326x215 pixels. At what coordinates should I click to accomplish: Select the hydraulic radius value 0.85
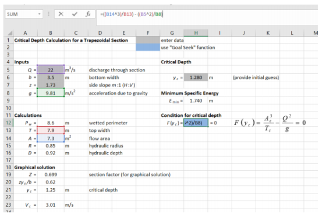point(51,146)
